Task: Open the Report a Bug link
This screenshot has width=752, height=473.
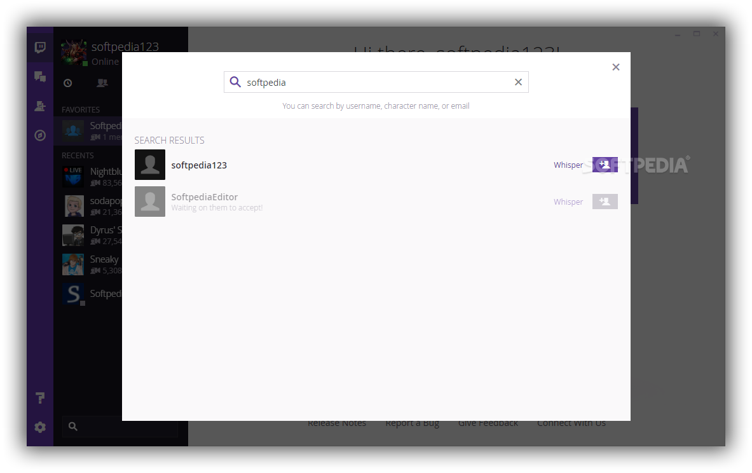Action: click(x=413, y=423)
